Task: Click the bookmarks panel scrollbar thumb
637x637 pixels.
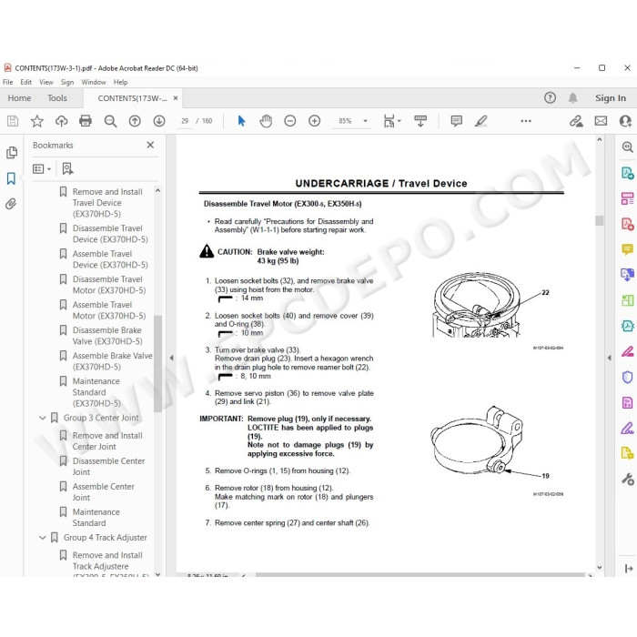Action: (x=158, y=364)
